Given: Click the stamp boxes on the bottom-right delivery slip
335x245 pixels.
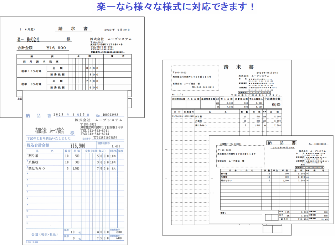Looking at the screenshot, I should [271, 217].
